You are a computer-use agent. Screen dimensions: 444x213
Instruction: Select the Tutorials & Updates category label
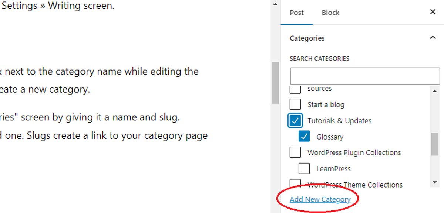pyautogui.click(x=339, y=120)
